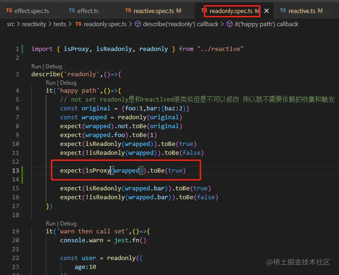Image resolution: width=339 pixels, height=275 pixels.
Task: Select the reactive.spec.ts tab
Action: pos(154,11)
